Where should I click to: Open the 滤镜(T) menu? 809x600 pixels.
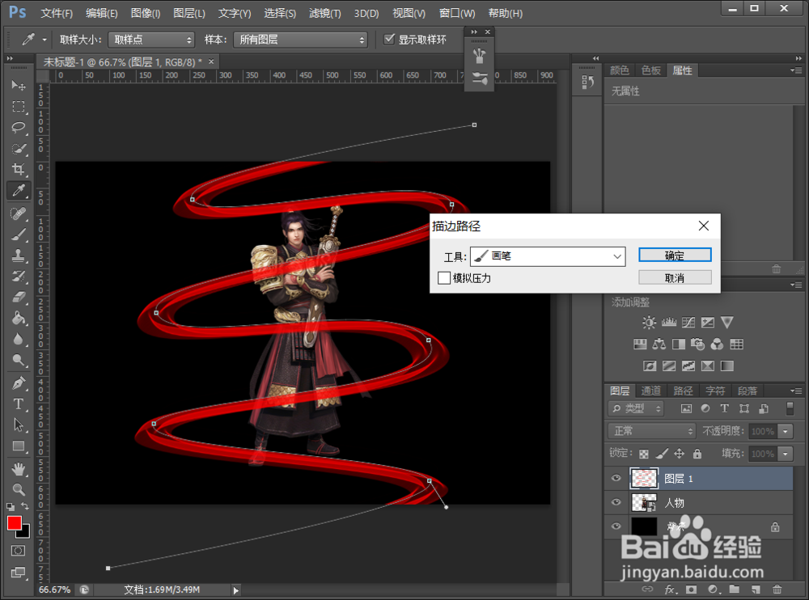pos(324,14)
